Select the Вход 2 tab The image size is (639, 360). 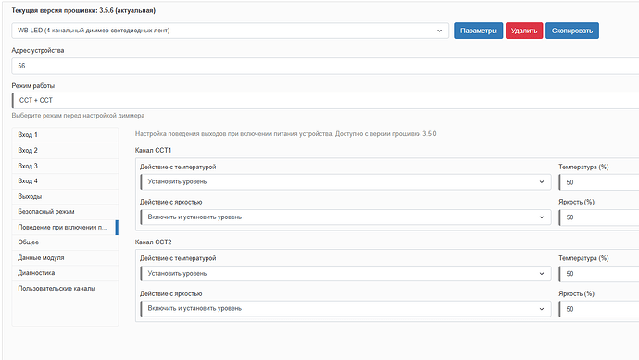65,150
